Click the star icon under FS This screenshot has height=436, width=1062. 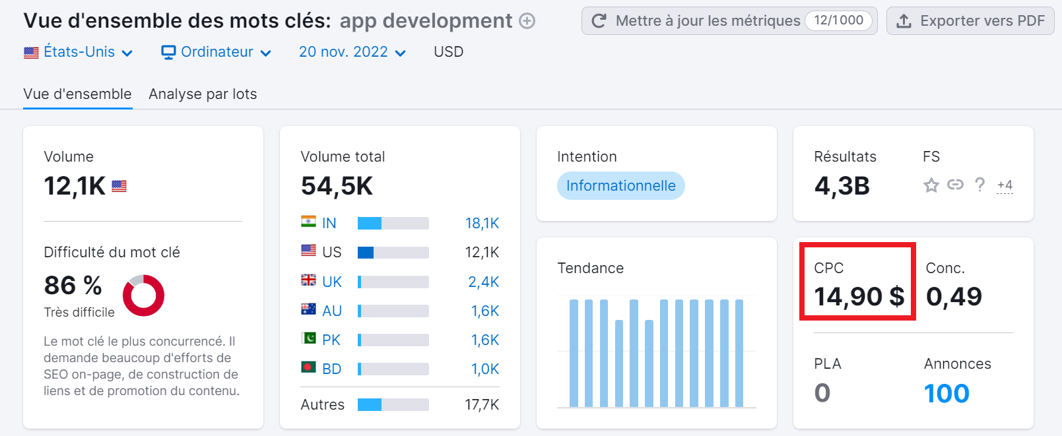pos(931,185)
